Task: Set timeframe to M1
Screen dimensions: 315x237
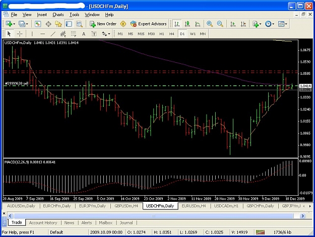Action: click(120, 34)
